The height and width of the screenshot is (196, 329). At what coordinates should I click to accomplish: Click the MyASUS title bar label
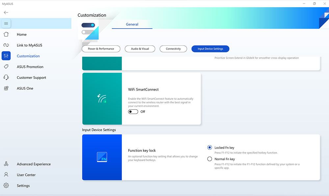click(8, 4)
